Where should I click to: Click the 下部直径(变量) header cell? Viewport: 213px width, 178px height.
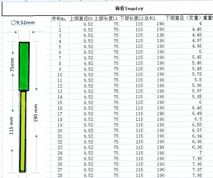[183, 18]
